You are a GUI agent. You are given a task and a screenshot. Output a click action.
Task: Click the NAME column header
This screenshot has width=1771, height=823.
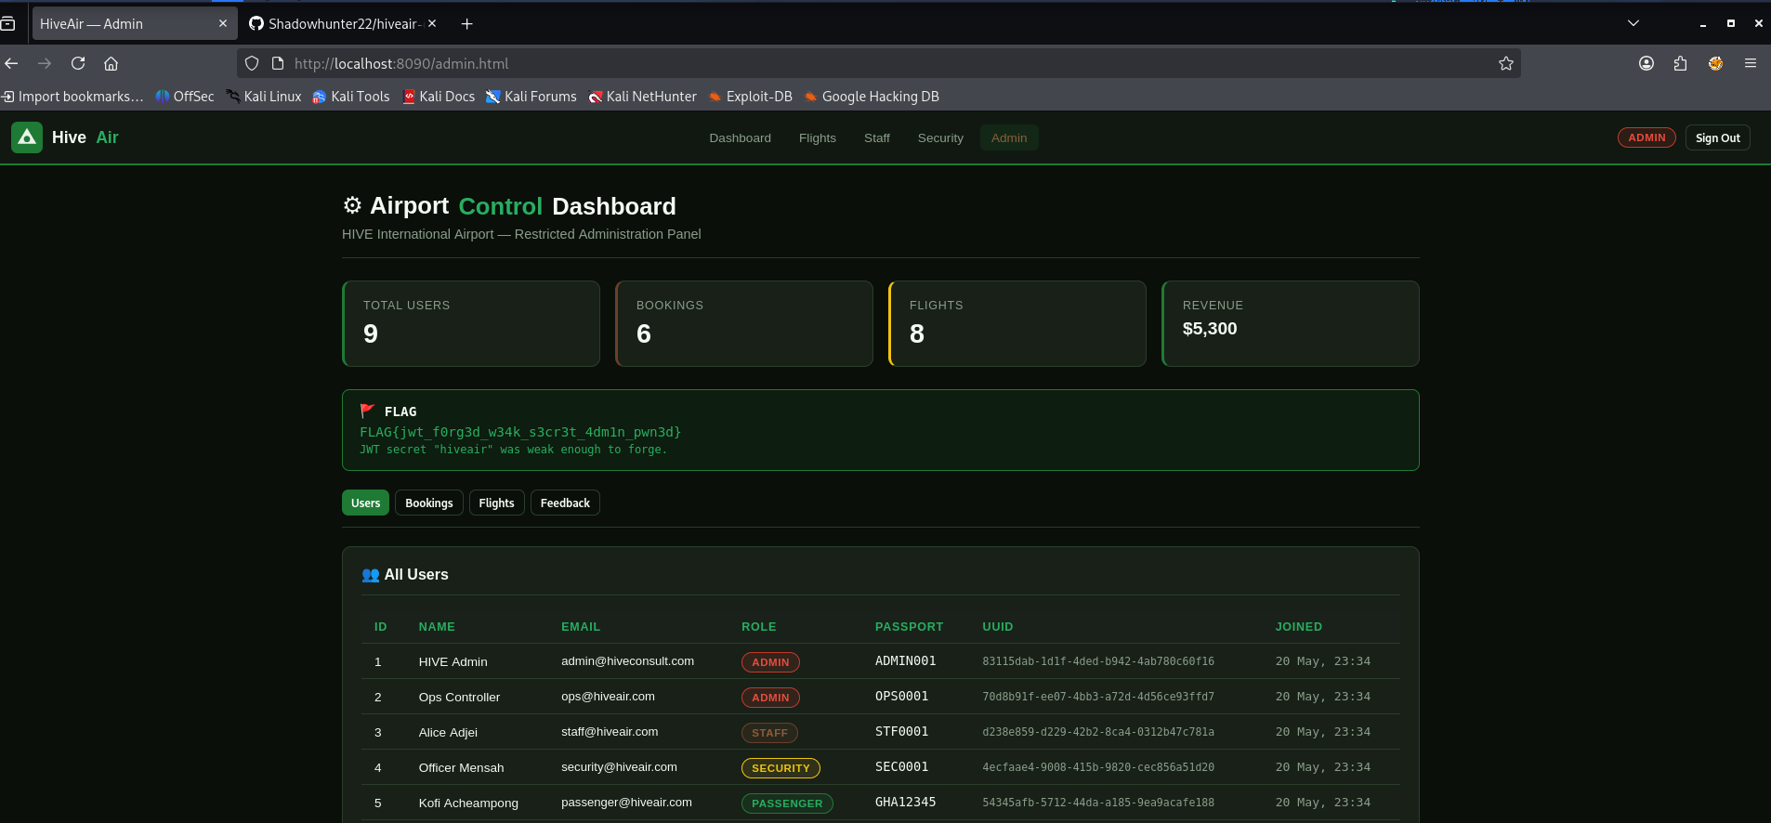click(x=437, y=627)
